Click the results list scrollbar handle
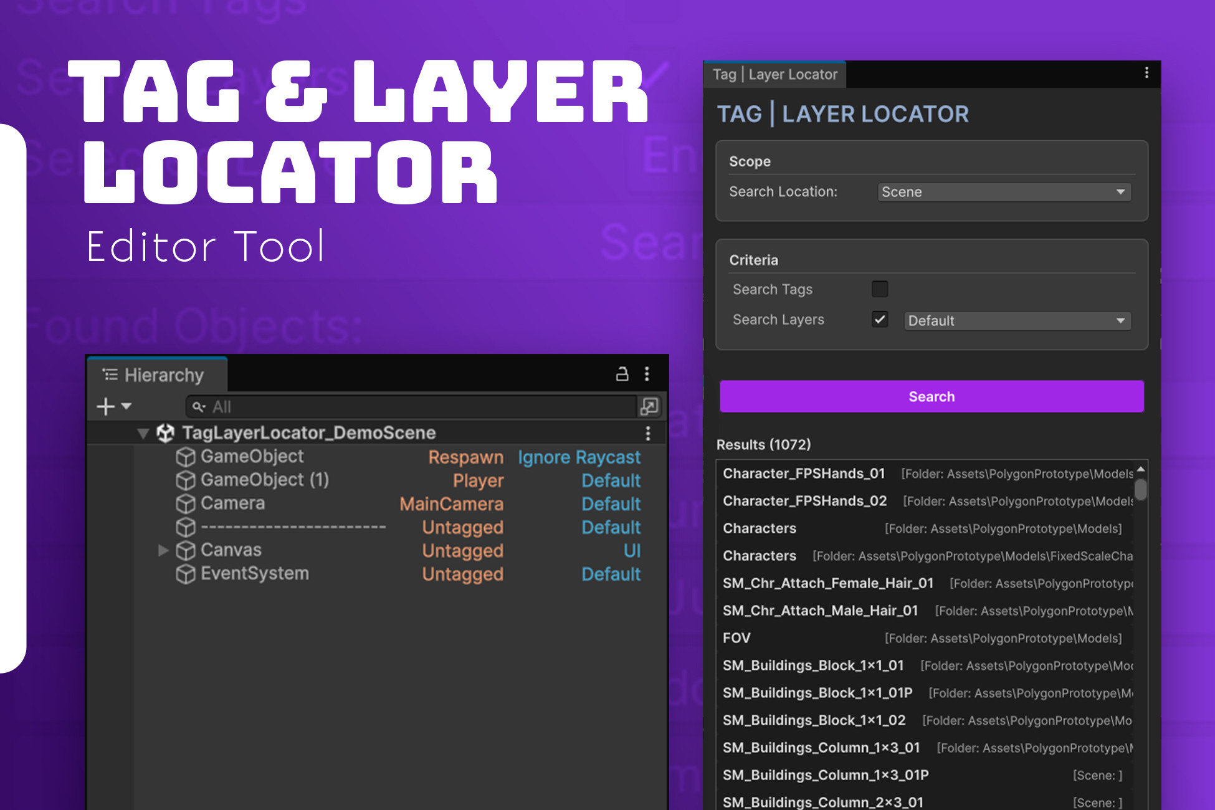This screenshot has height=810, width=1215. (x=1140, y=489)
